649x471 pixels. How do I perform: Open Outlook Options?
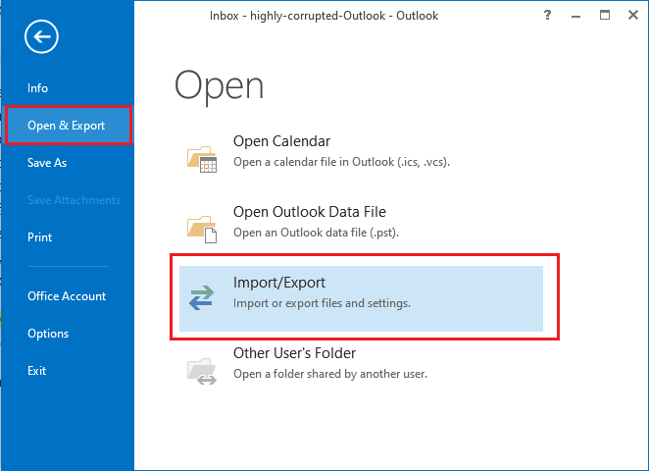point(48,334)
